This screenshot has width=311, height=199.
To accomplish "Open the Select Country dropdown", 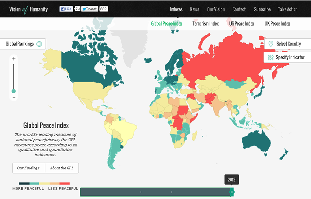I will pos(289,44).
